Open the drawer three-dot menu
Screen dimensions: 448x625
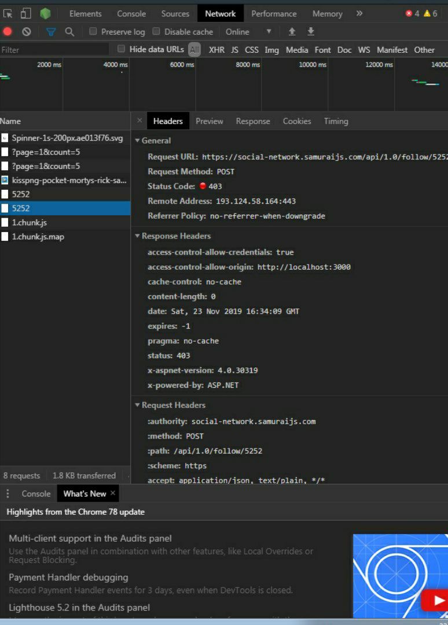8,494
